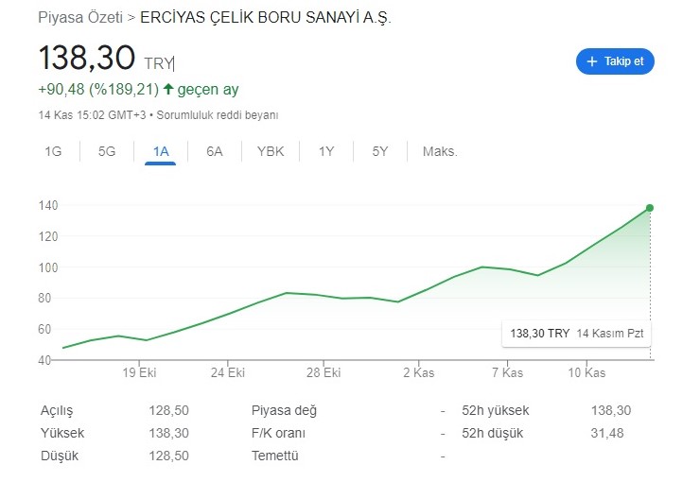Select the 5Y time range tab
The image size is (700, 482).
pos(380,151)
